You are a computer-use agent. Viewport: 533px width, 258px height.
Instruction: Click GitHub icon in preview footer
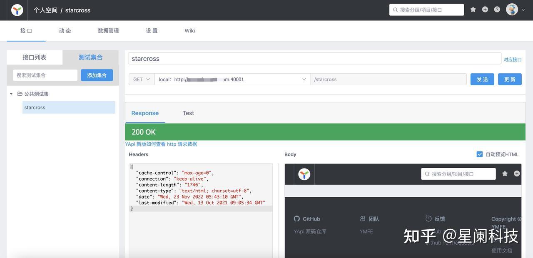[x=297, y=218]
